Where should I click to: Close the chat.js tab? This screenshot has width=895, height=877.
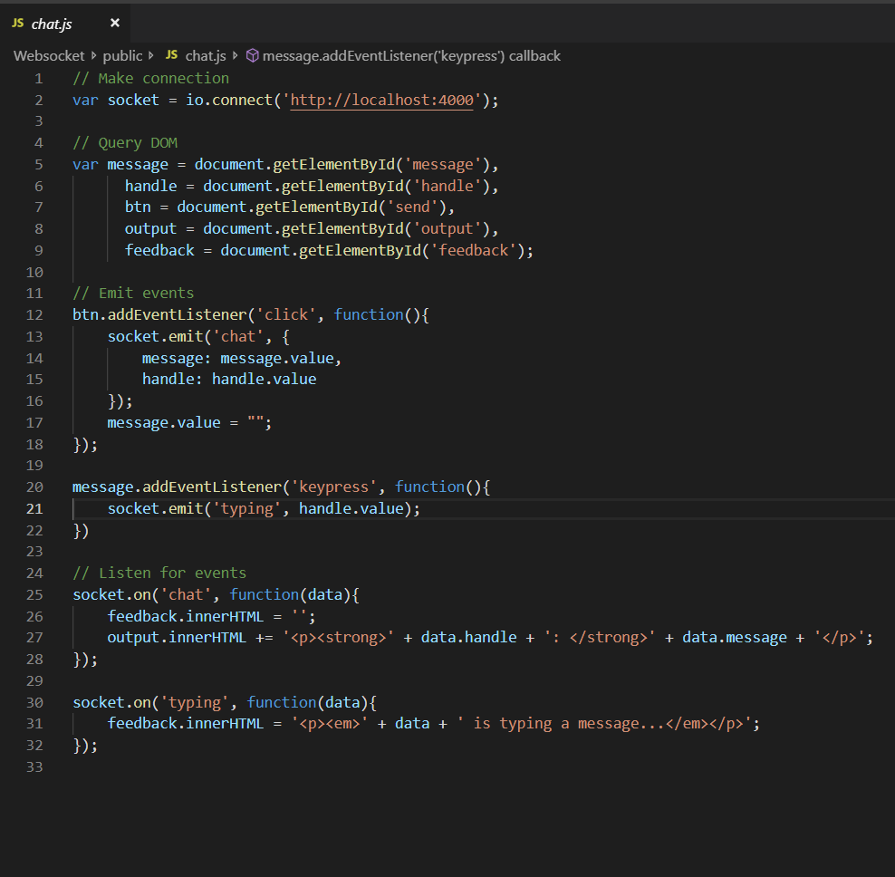(113, 23)
